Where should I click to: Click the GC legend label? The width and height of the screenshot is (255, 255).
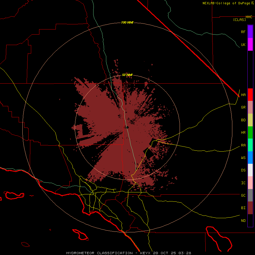(x=243, y=195)
